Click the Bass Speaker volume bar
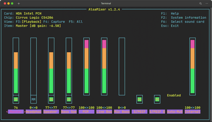This screenshot has height=122, width=212. 69,67
